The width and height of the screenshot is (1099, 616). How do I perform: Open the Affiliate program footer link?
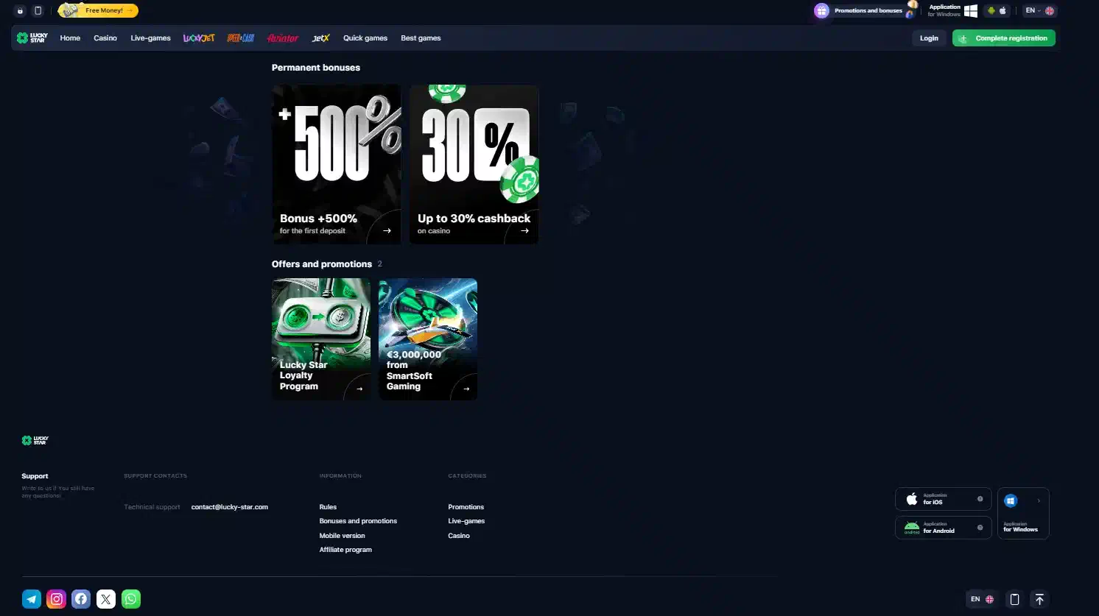[345, 550]
